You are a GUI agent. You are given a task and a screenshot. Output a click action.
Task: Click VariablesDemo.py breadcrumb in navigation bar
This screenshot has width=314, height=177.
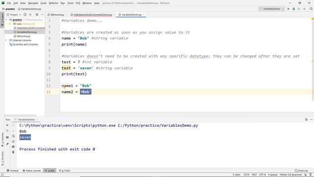pyautogui.click(x=29, y=9)
